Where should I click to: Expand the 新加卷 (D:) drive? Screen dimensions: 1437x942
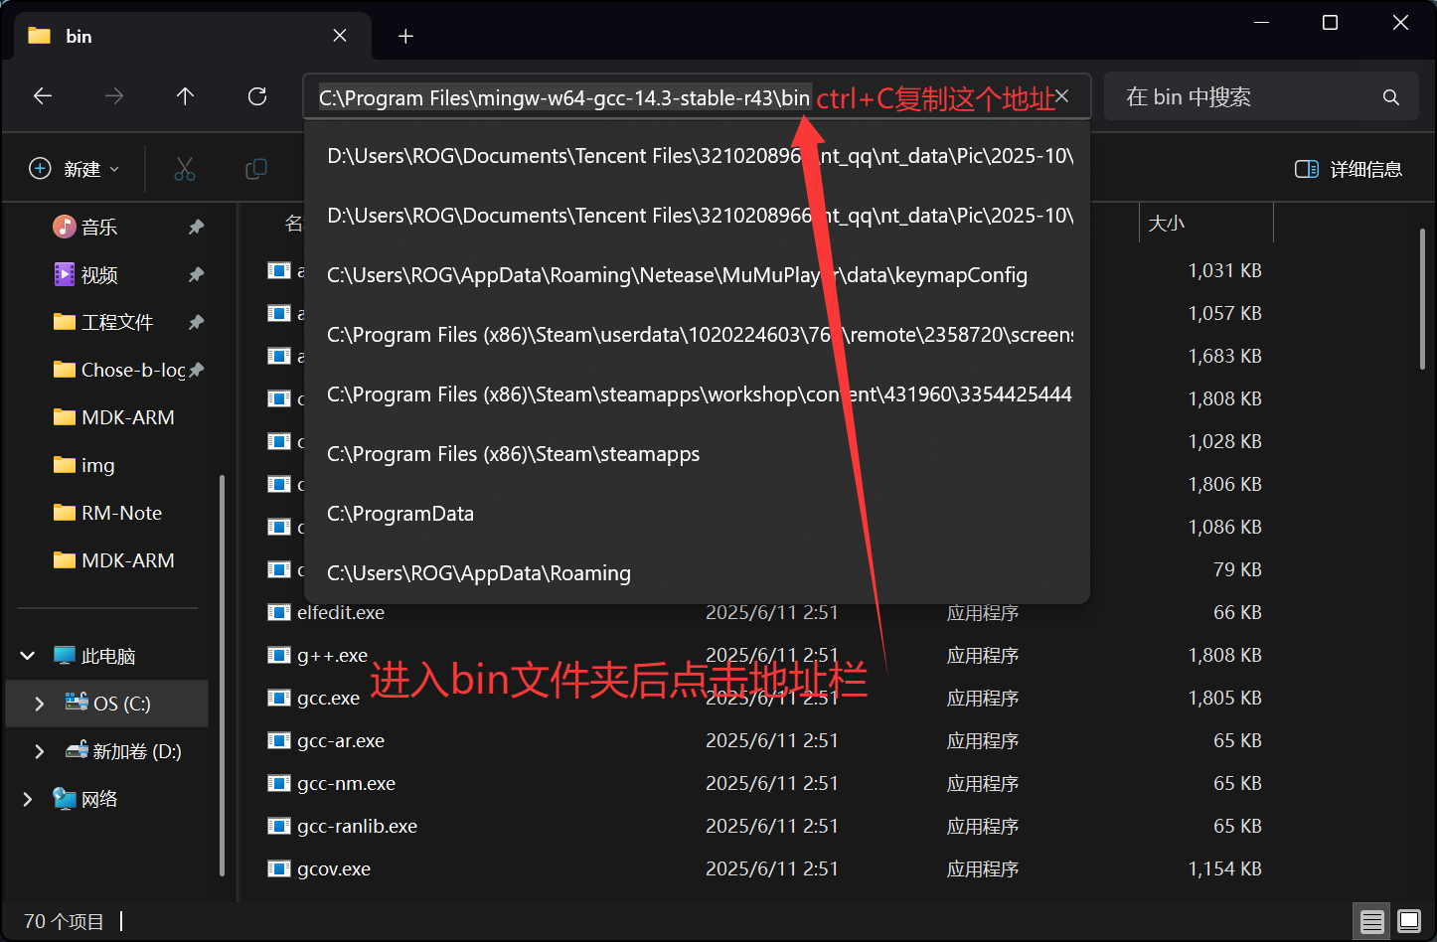point(40,751)
